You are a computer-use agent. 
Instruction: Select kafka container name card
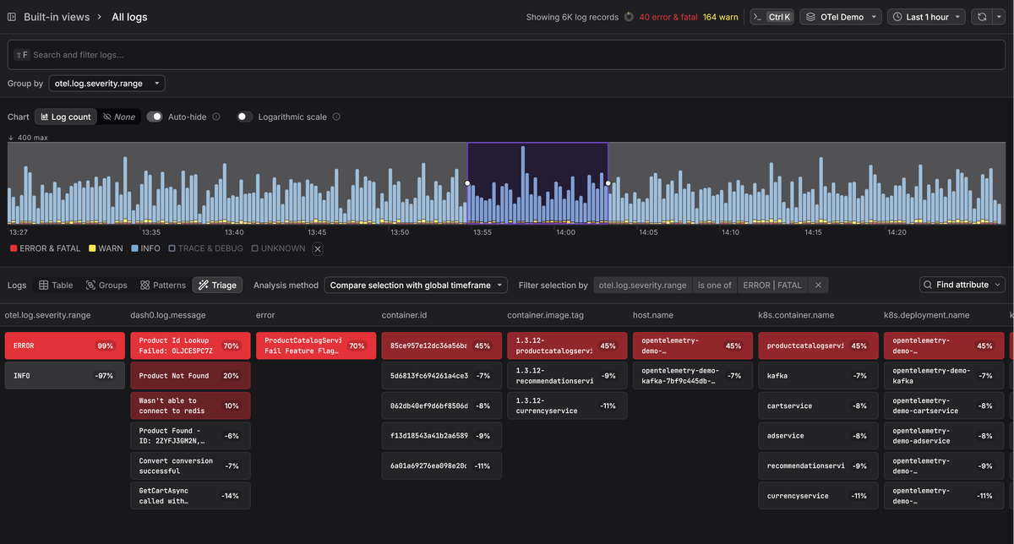point(818,376)
